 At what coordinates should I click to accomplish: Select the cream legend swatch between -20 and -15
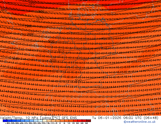(x=45, y=121)
